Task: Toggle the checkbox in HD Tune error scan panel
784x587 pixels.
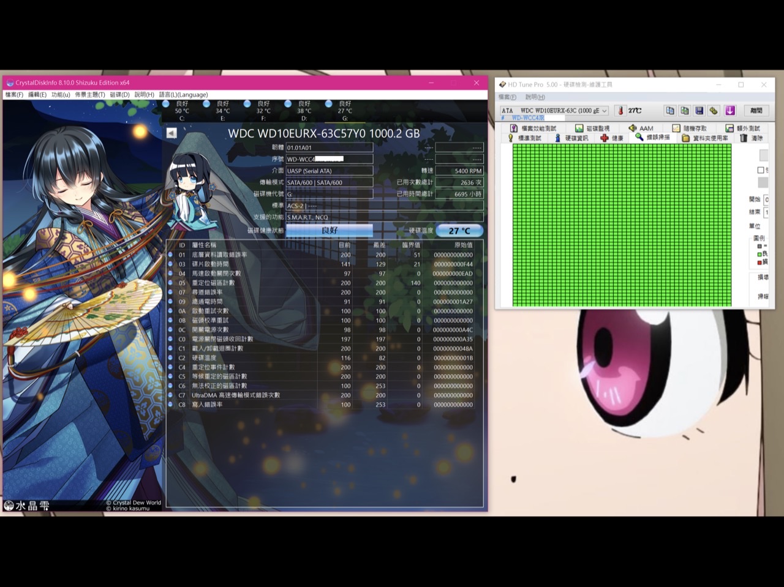Action: 761,170
